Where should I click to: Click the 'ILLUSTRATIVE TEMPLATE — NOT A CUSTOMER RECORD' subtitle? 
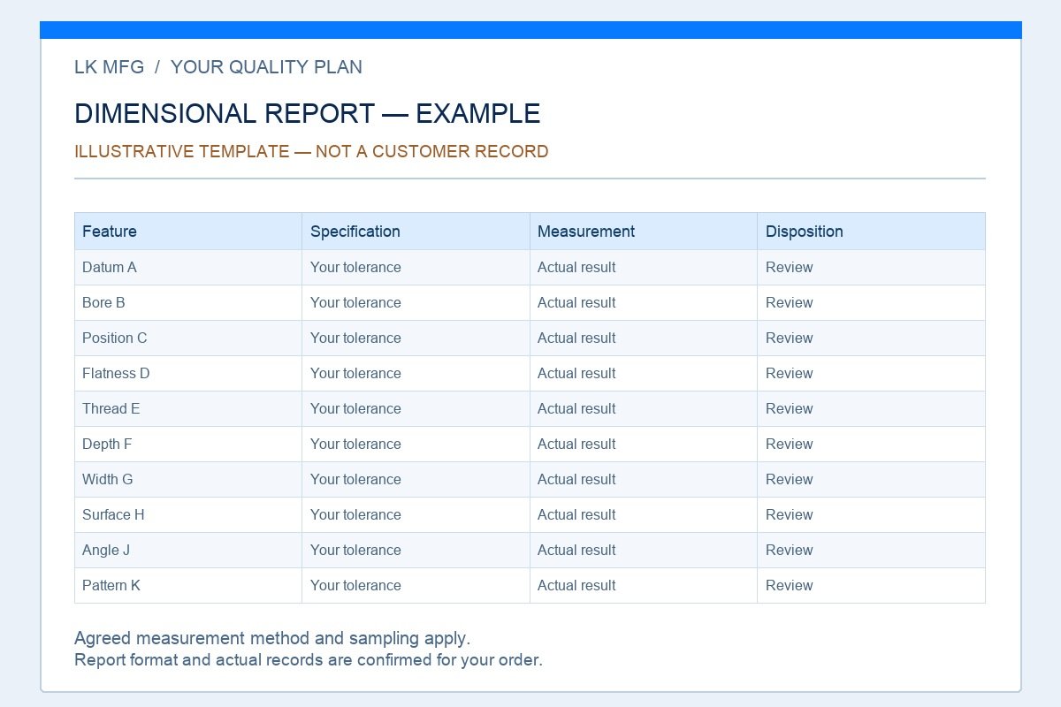click(311, 151)
